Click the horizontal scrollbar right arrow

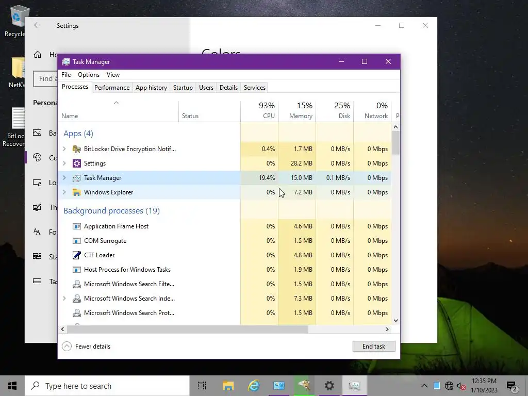(387, 329)
